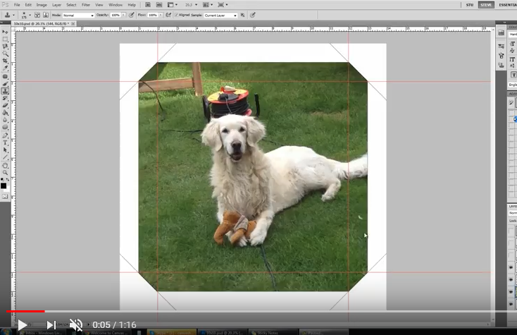Expand the Opacity percentage dropdown
This screenshot has height=335, width=517.
(123, 15)
